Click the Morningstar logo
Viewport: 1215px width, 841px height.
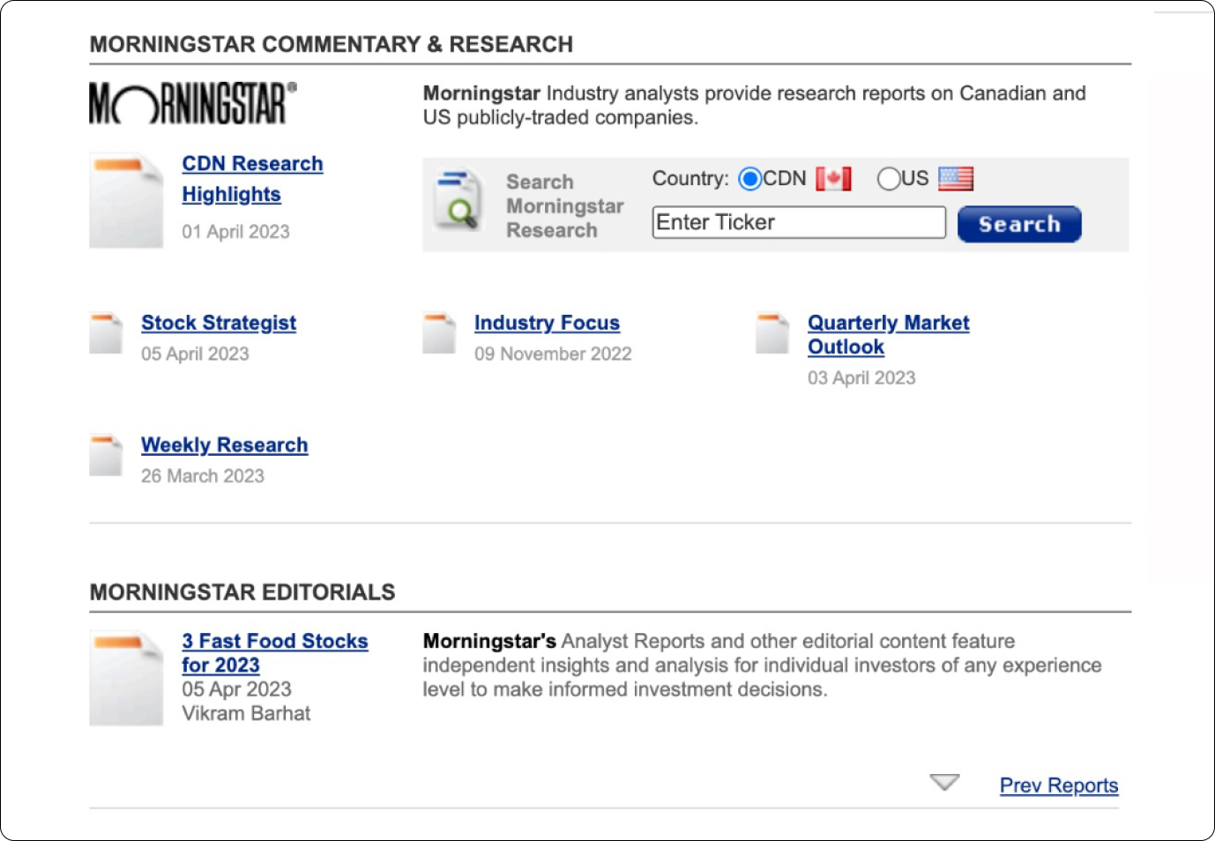192,103
